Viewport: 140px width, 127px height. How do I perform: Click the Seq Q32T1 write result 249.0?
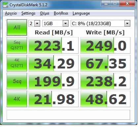(105, 45)
